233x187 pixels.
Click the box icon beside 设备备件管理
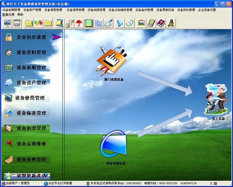9,159
